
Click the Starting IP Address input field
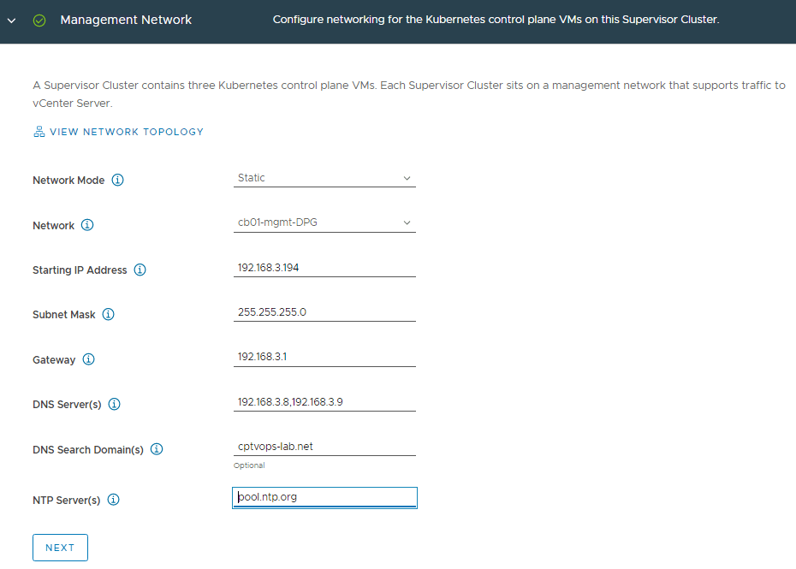(x=324, y=268)
